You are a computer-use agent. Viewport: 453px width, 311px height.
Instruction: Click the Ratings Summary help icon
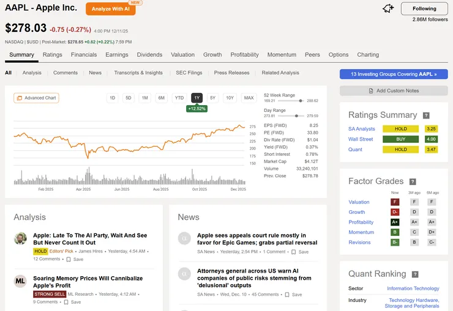point(426,115)
